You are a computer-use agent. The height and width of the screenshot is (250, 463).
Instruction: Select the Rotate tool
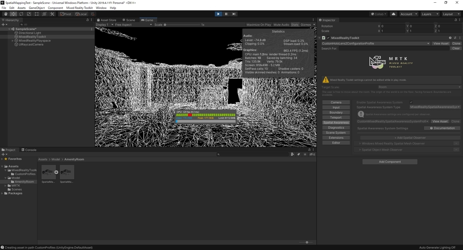(21, 14)
